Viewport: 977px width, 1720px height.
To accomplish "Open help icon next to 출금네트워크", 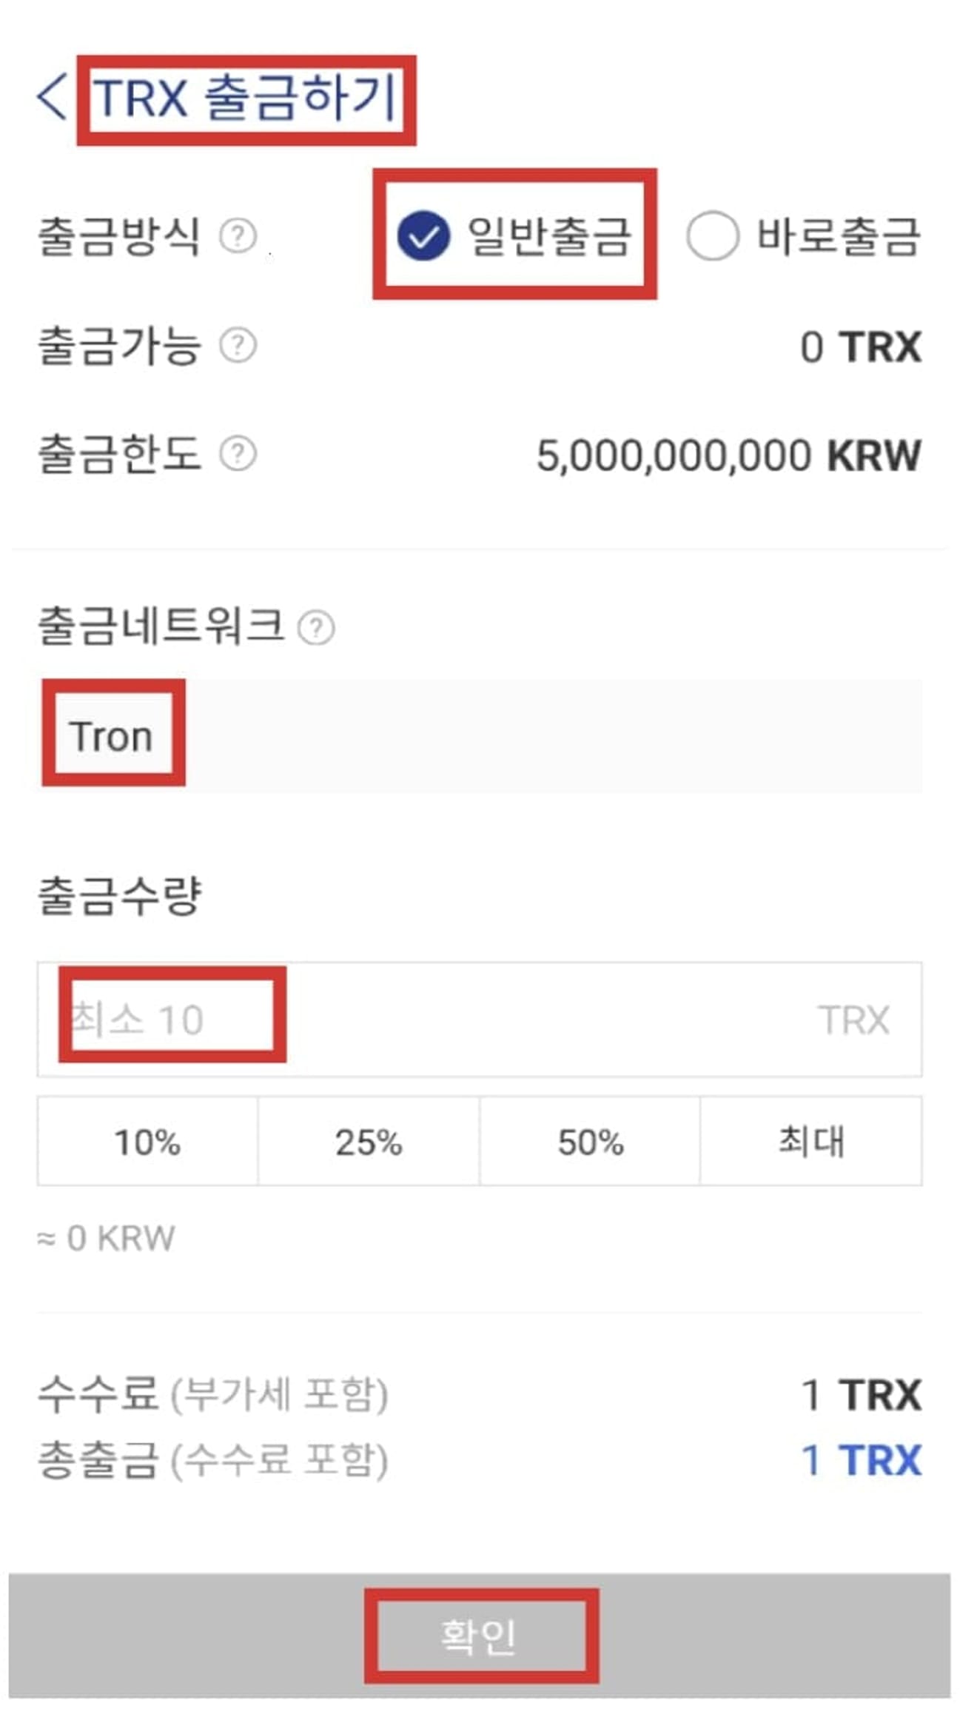I will tap(316, 628).
